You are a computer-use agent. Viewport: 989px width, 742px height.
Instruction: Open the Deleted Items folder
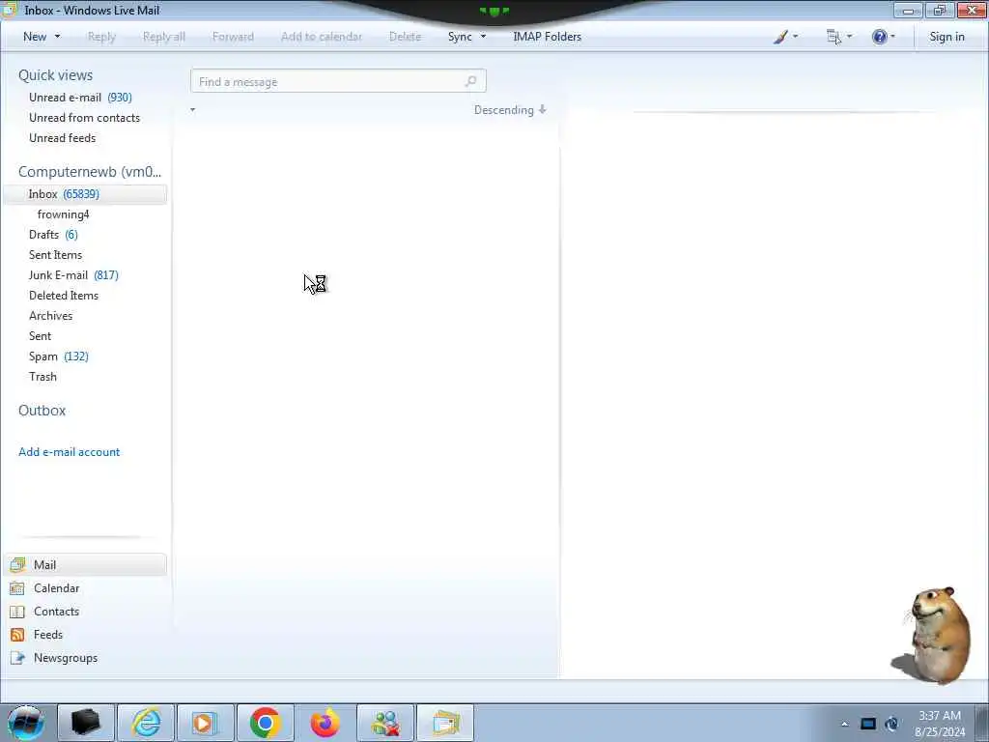coord(64,296)
